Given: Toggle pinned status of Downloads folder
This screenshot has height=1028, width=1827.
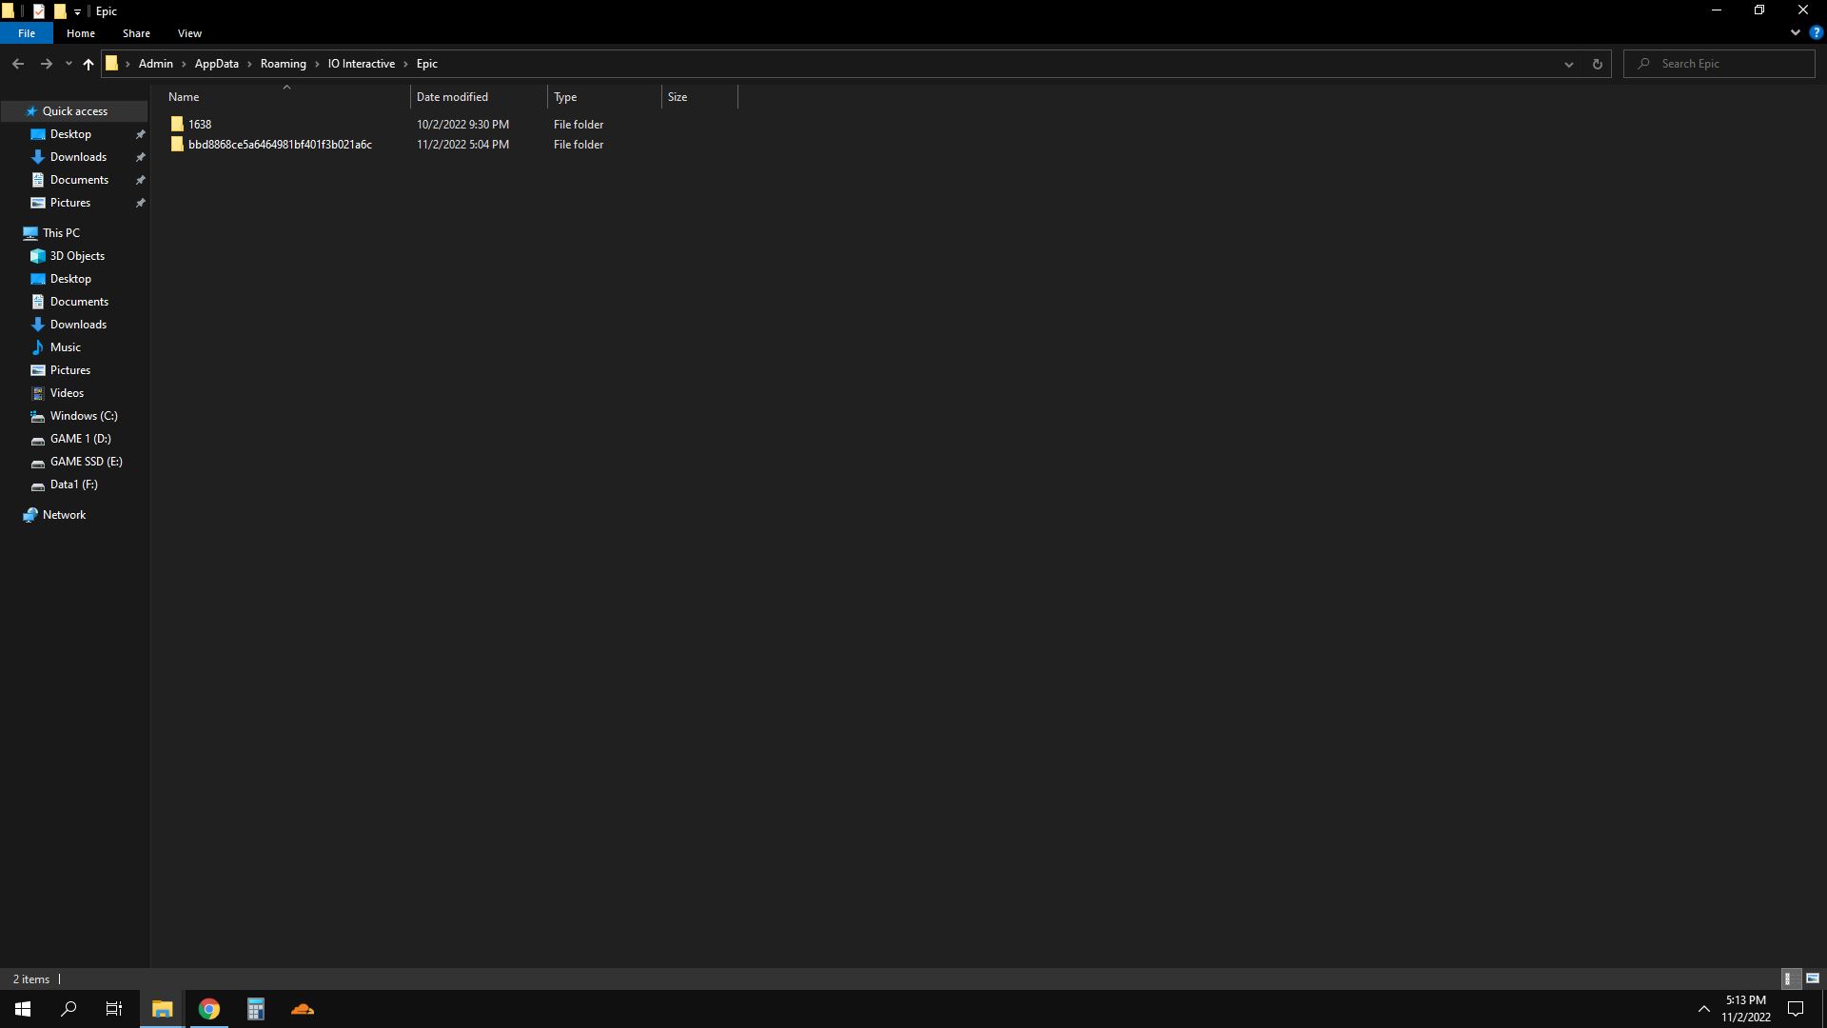Looking at the screenshot, I should [x=141, y=157].
